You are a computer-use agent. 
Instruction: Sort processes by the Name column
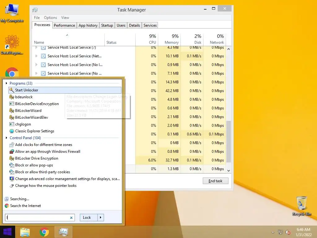pyautogui.click(x=68, y=39)
